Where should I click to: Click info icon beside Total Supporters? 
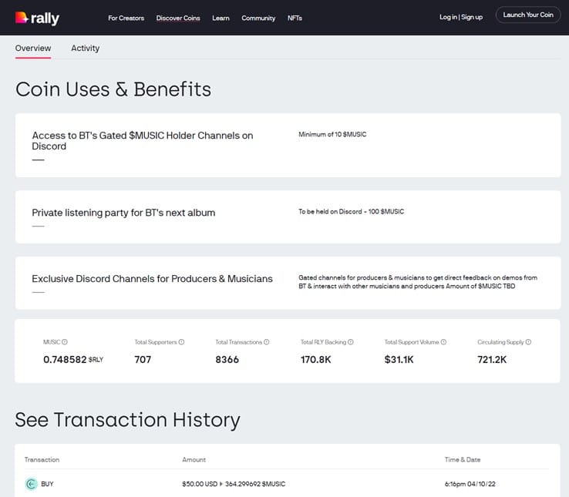pos(181,342)
